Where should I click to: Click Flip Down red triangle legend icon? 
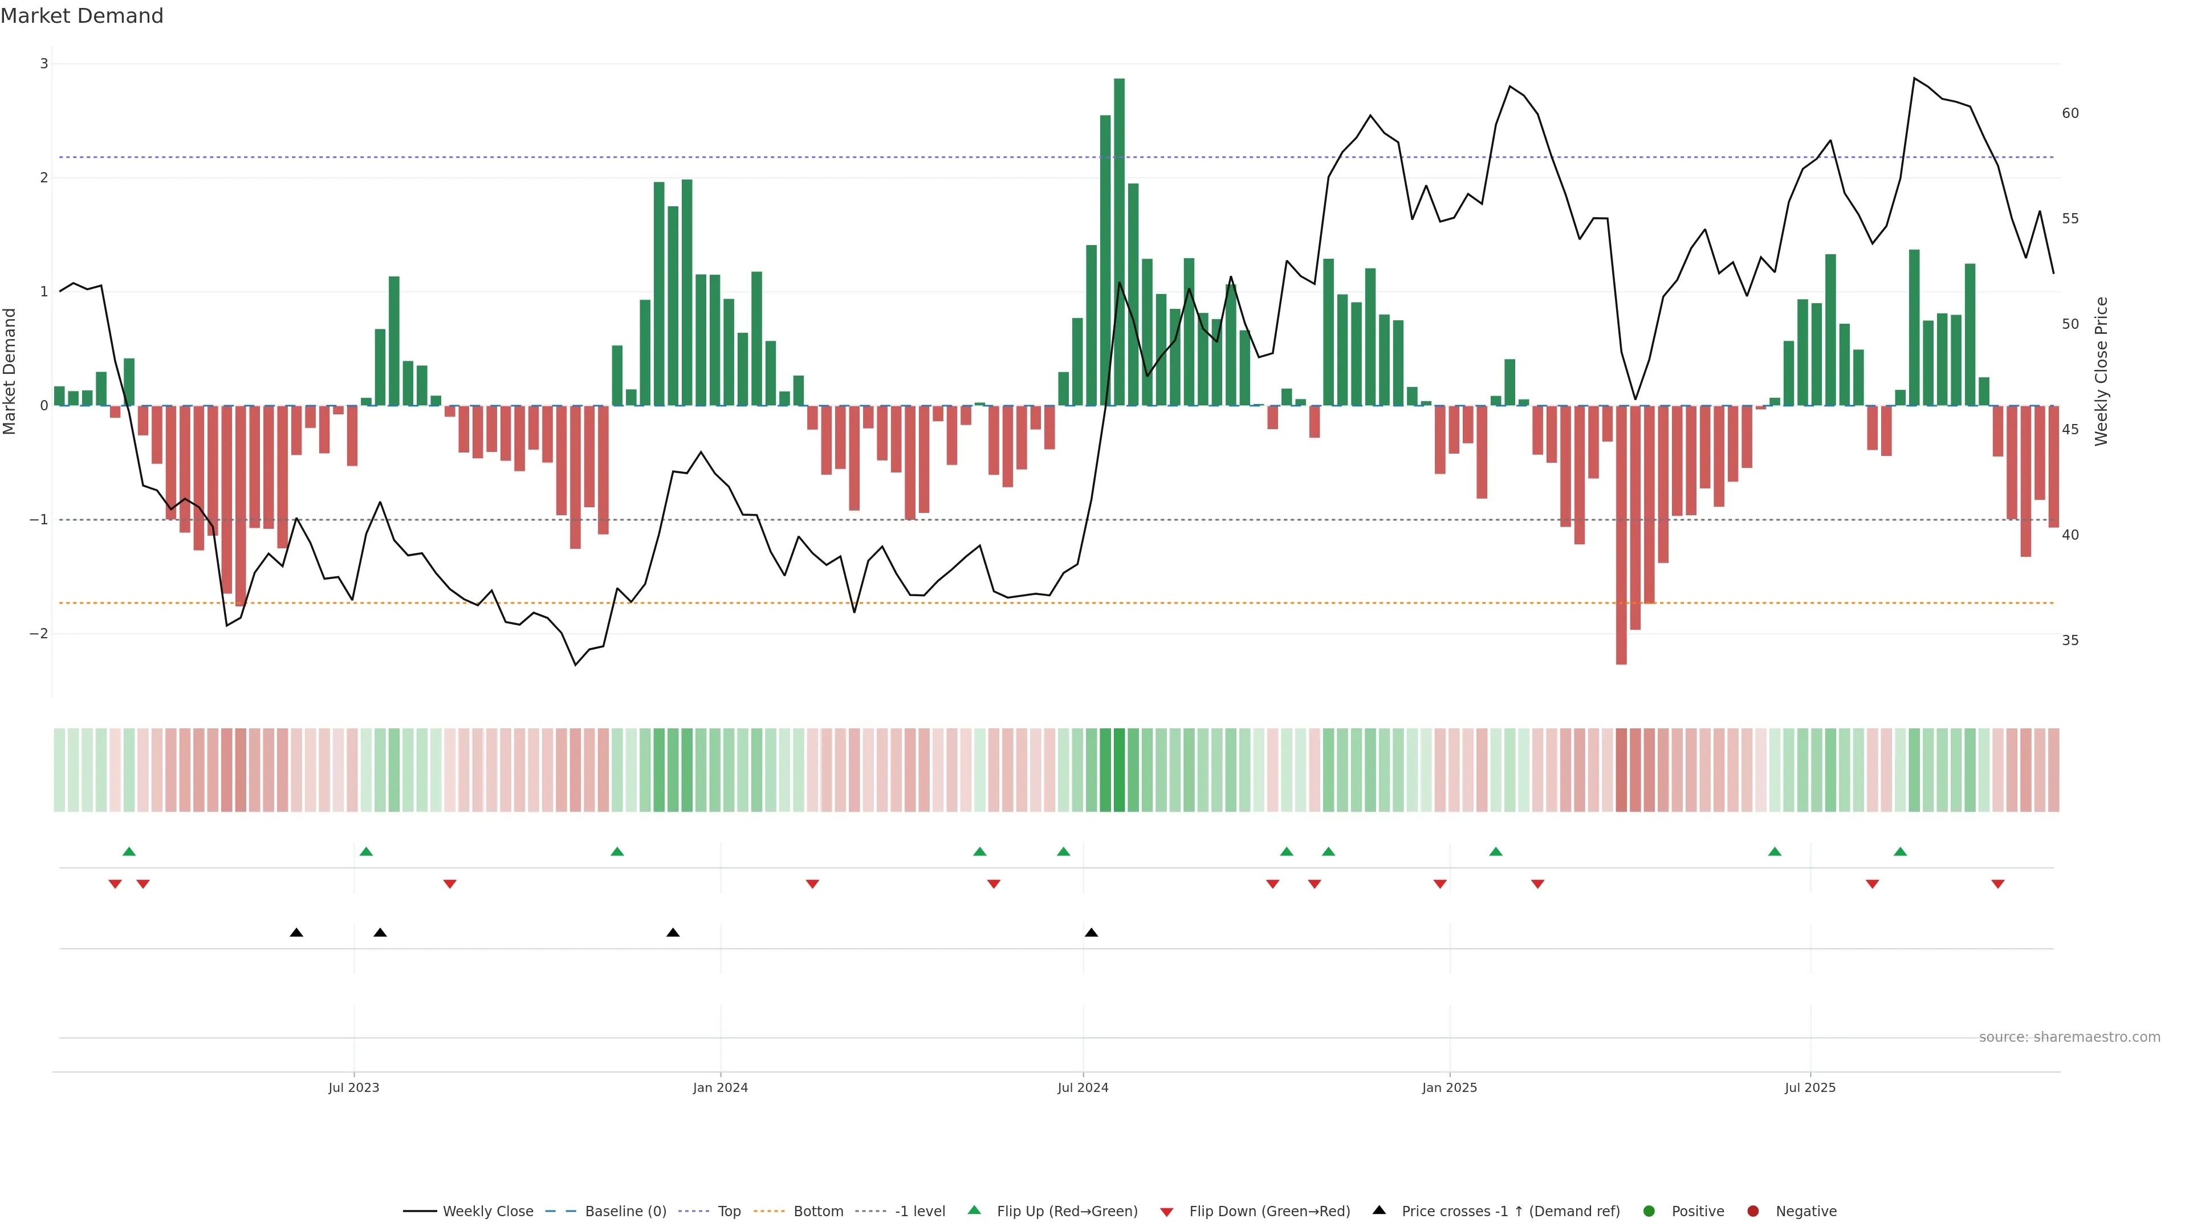click(x=1167, y=1212)
